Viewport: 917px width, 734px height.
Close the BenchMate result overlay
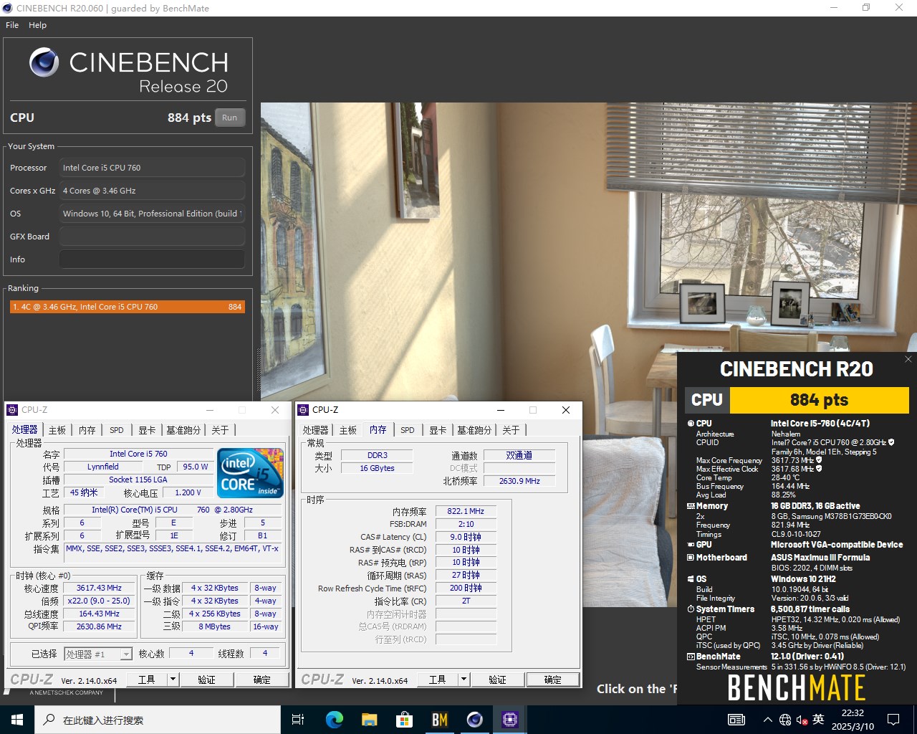(x=908, y=359)
